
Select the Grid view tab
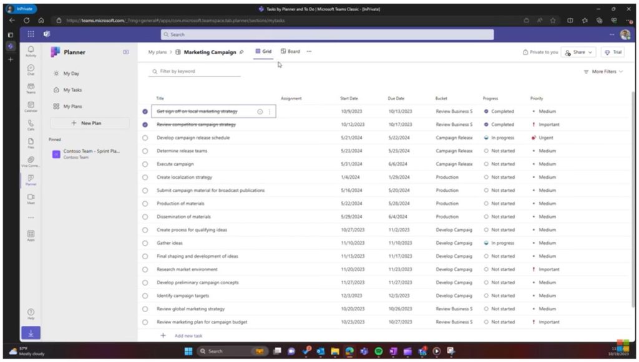click(x=263, y=52)
